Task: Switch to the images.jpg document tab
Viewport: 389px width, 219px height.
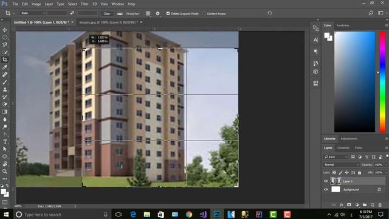Action: pos(108,22)
